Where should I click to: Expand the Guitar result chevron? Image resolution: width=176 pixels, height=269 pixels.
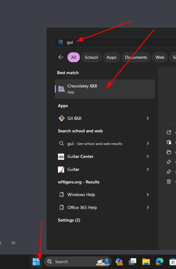click(148, 169)
